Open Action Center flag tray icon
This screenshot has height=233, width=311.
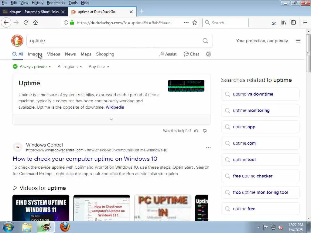tap(265, 227)
